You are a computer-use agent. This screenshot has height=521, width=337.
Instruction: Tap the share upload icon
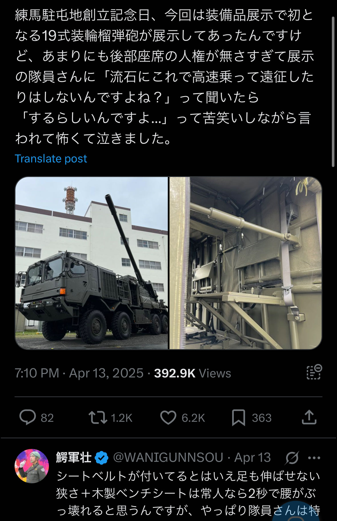[x=309, y=417]
